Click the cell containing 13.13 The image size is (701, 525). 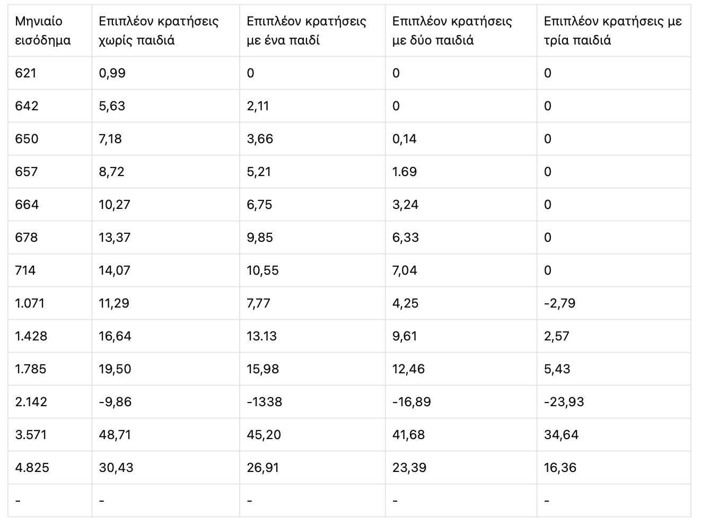pyautogui.click(x=312, y=336)
